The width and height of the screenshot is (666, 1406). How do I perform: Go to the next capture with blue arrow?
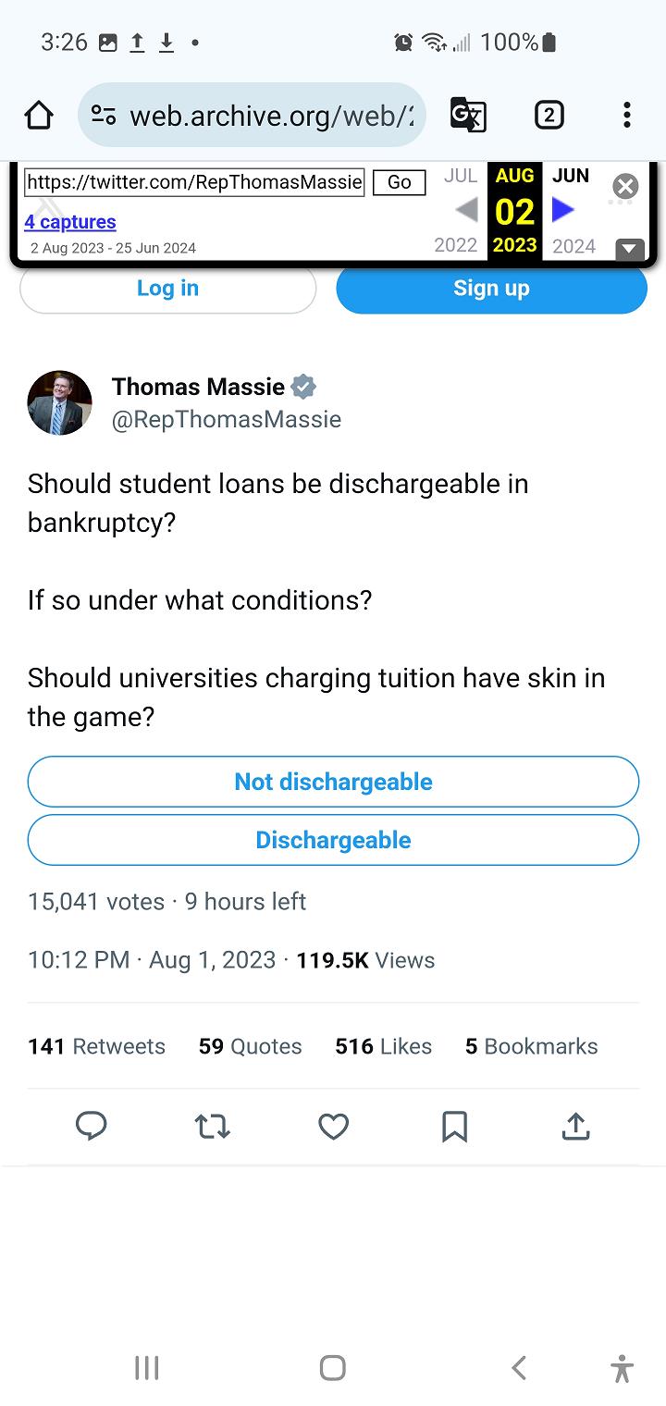562,211
